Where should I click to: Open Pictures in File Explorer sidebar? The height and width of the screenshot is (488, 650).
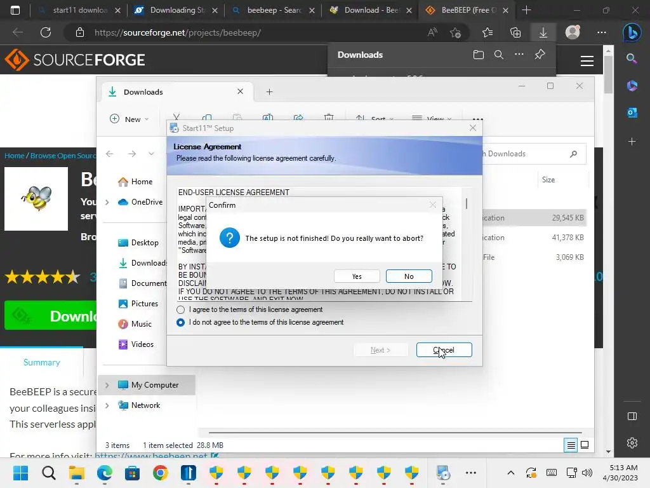pos(138,304)
